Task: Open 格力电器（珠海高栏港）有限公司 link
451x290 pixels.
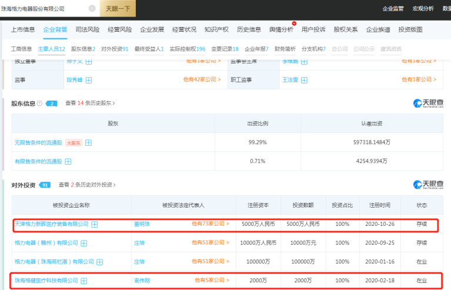Action: pyautogui.click(x=54, y=262)
